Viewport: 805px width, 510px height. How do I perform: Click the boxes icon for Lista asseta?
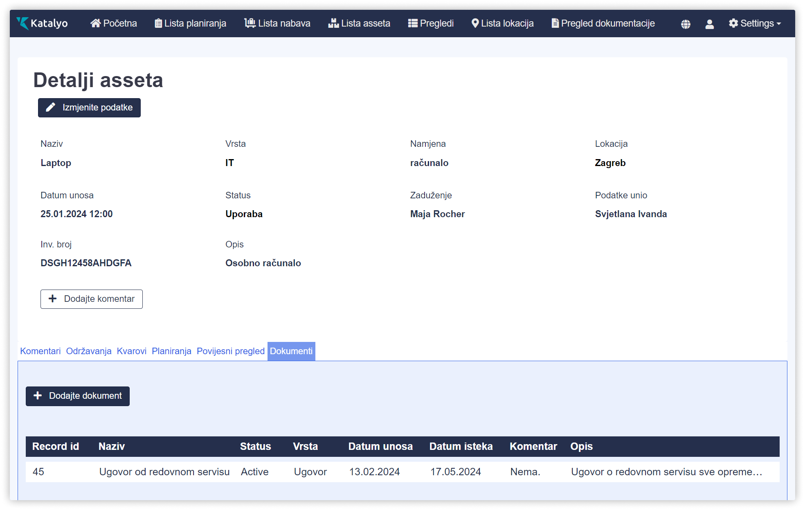click(333, 23)
